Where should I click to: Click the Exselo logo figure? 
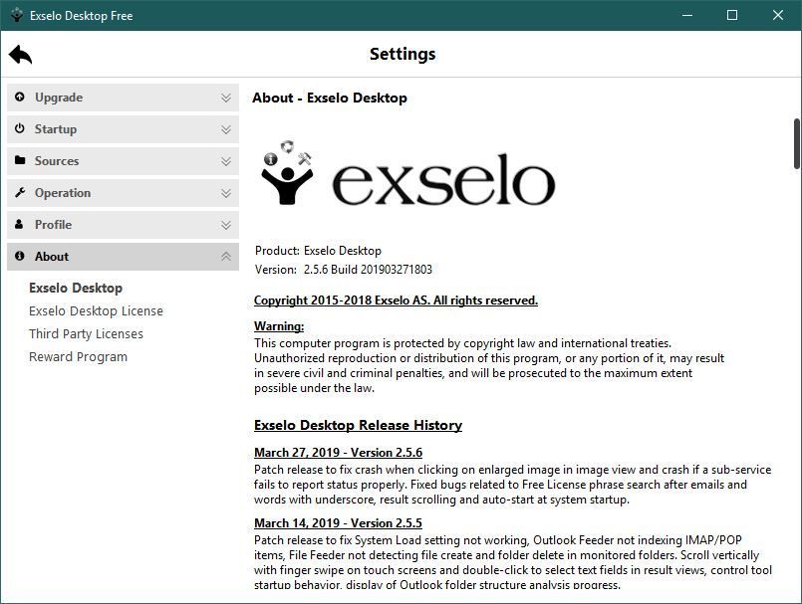287,173
